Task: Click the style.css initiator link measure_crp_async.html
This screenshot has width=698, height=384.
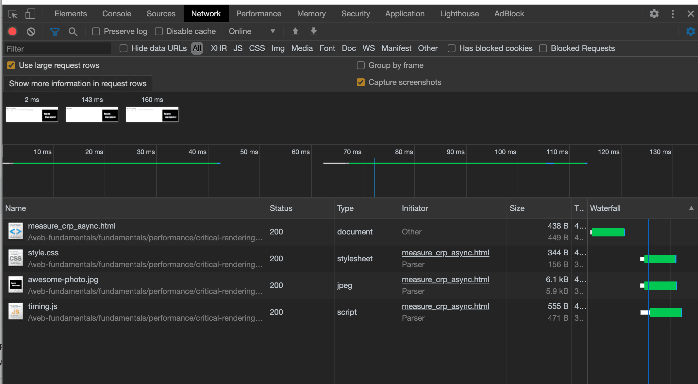Action: click(x=445, y=253)
